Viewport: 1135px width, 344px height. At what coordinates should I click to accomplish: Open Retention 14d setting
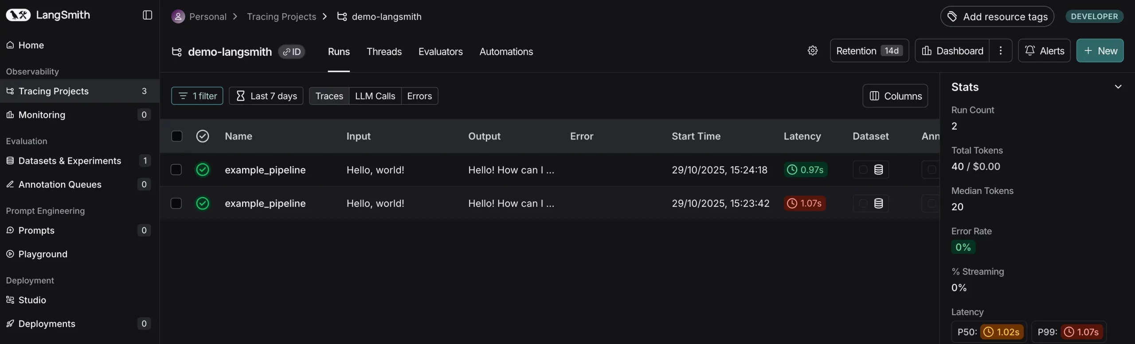click(x=869, y=50)
